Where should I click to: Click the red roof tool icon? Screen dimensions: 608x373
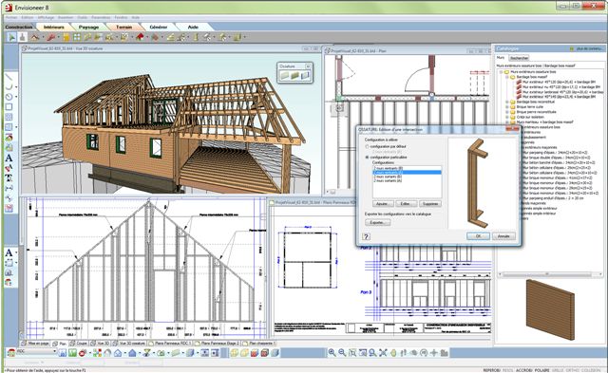(140, 37)
